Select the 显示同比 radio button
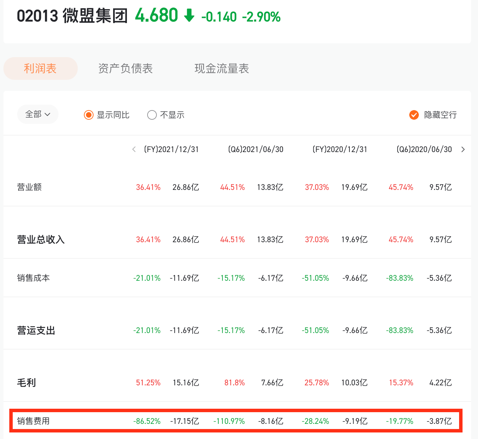This screenshot has height=439, width=478. coord(89,115)
